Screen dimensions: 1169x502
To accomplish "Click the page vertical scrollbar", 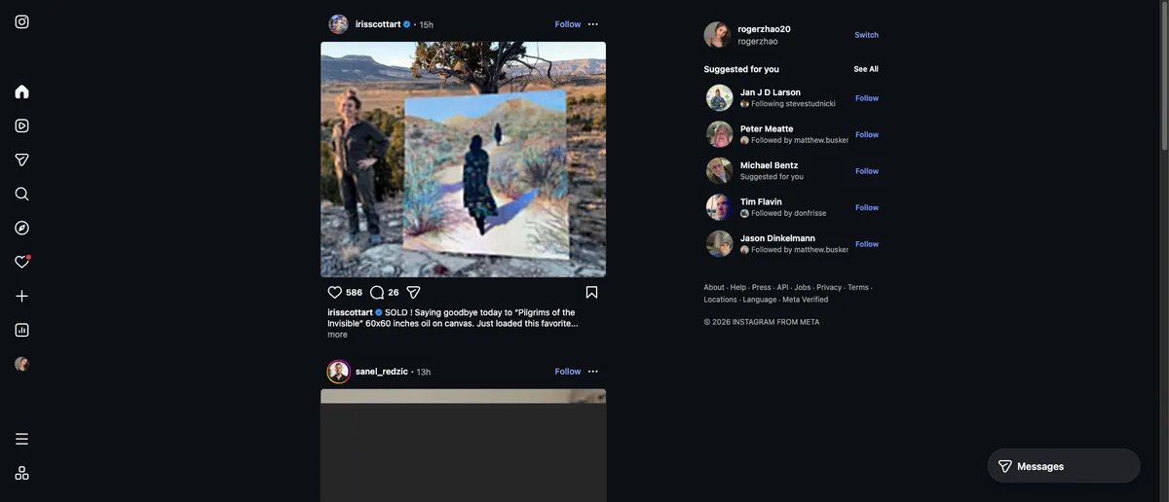I will coord(1163,78).
